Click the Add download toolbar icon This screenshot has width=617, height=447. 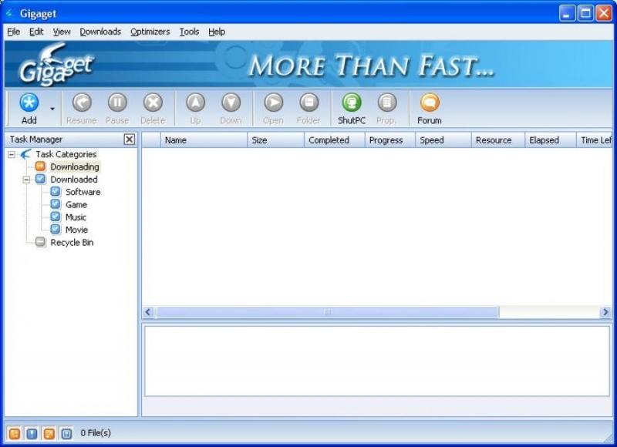29,103
